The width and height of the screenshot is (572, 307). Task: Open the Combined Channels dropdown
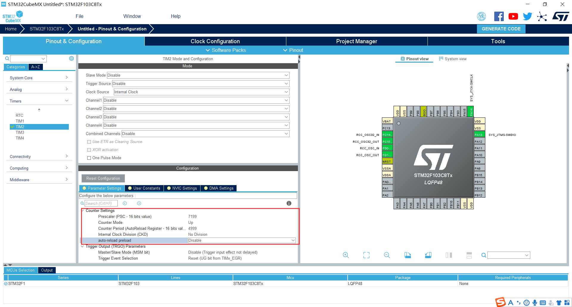pos(205,134)
